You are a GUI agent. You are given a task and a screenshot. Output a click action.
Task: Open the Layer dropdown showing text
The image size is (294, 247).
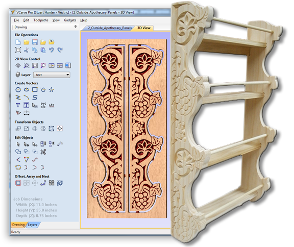[52, 75]
